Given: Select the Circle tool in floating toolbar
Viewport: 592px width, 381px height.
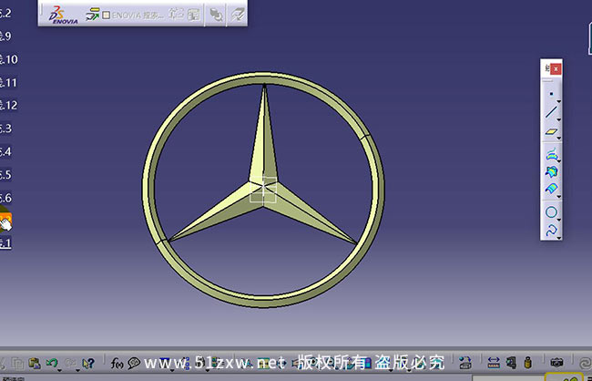Looking at the screenshot, I should click(x=551, y=212).
